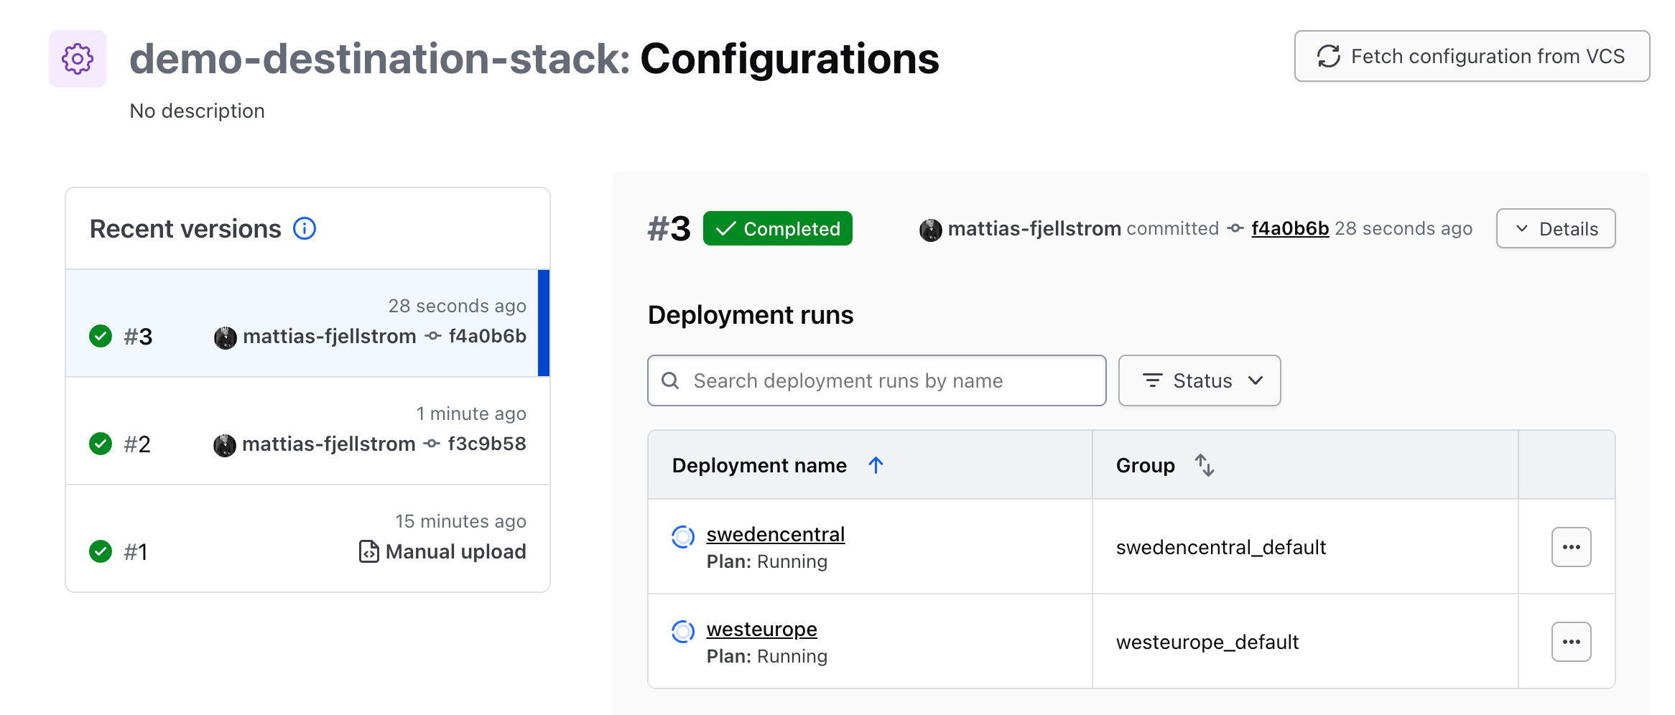Click the Group column sort arrows
The width and height of the screenshot is (1675, 715).
point(1205,465)
